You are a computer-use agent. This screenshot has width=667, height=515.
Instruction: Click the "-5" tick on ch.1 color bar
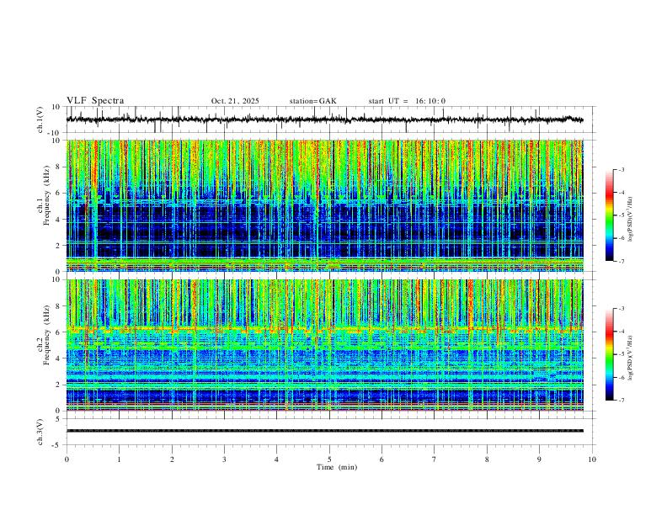pyautogui.click(x=622, y=215)
